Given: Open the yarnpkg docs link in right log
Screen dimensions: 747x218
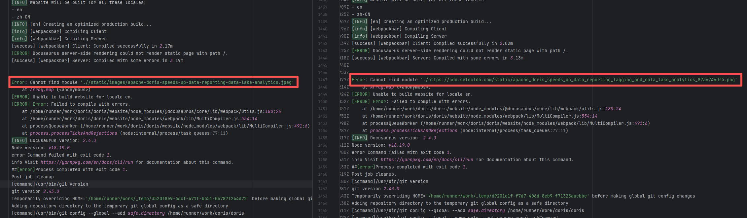Looking at the screenshot, I should coord(427,160).
